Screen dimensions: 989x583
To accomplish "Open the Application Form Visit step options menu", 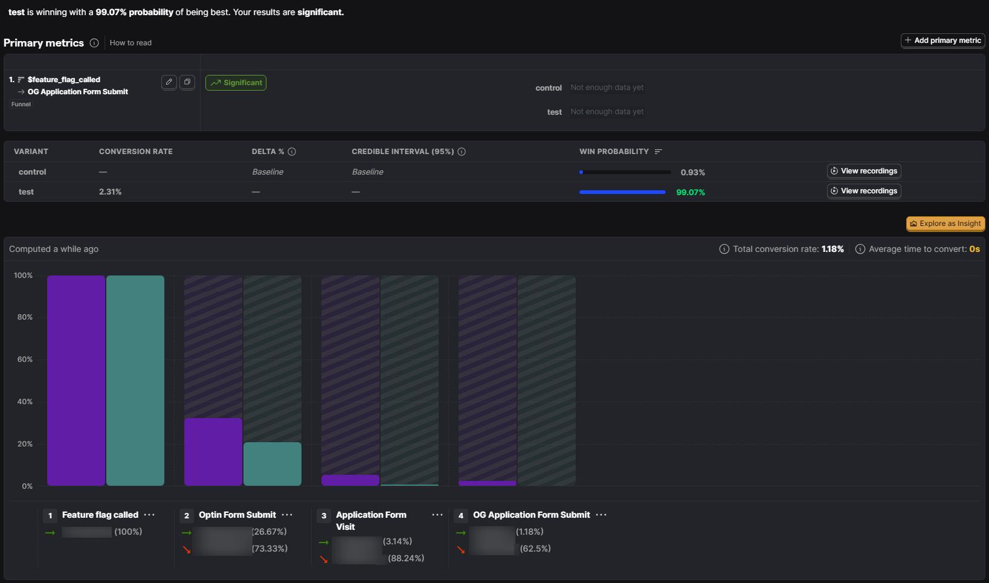I will pyautogui.click(x=437, y=515).
